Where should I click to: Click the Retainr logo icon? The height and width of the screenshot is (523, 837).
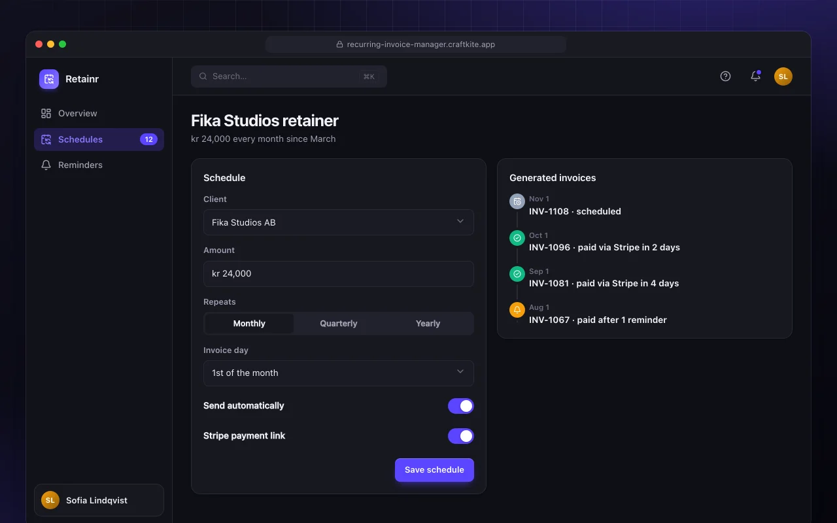(49, 79)
